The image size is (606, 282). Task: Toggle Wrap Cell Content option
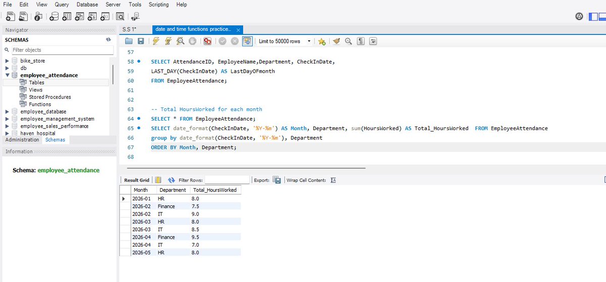click(333, 180)
